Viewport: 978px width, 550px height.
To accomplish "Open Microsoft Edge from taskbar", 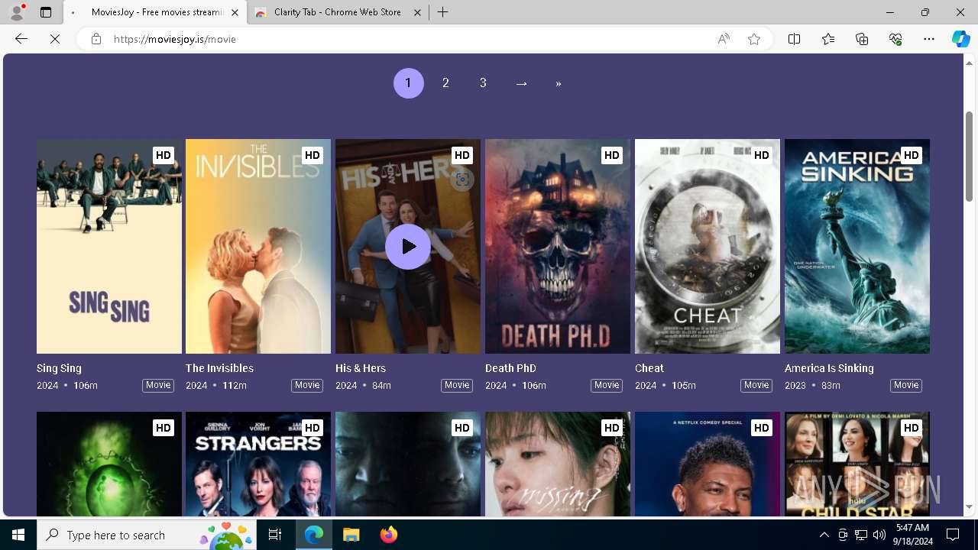I will [x=314, y=535].
